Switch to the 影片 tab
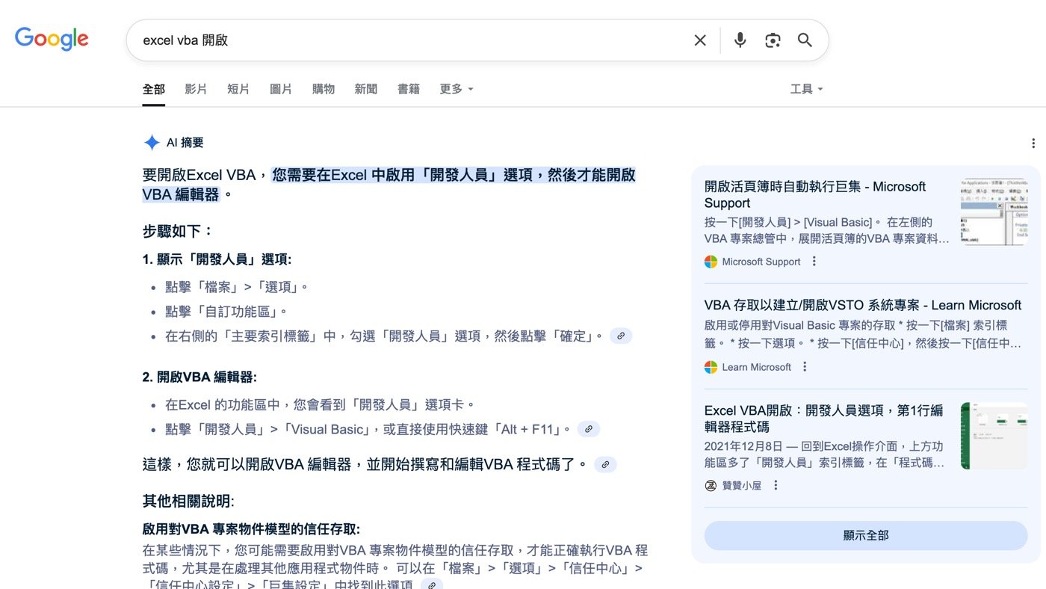 pyautogui.click(x=196, y=89)
